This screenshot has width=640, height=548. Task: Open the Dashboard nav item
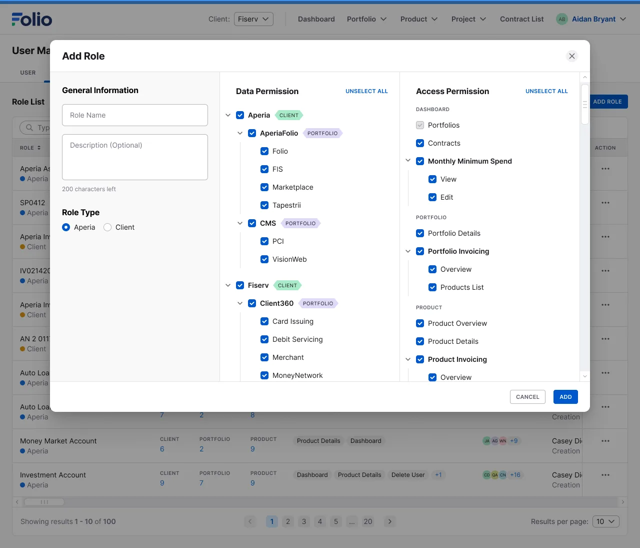(316, 19)
